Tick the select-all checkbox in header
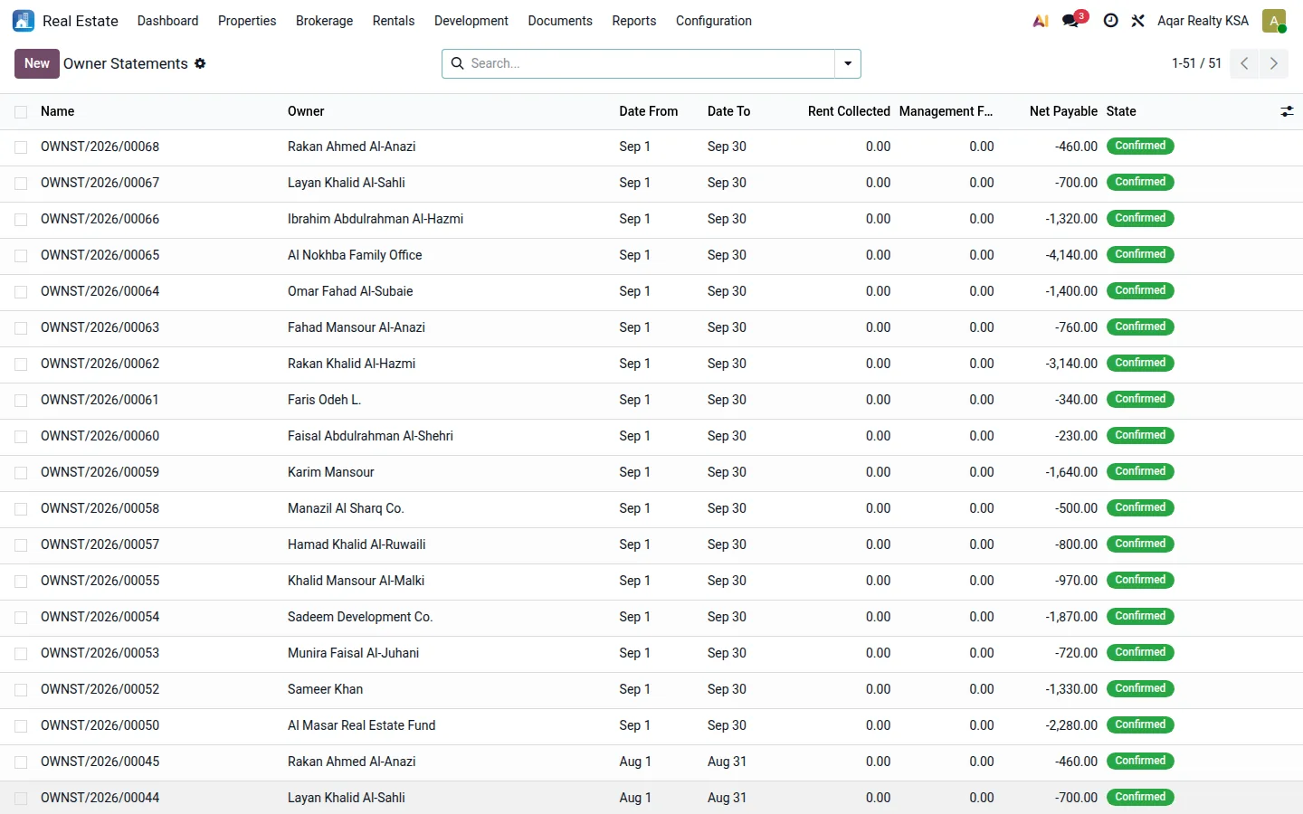This screenshot has width=1303, height=814. [21, 112]
